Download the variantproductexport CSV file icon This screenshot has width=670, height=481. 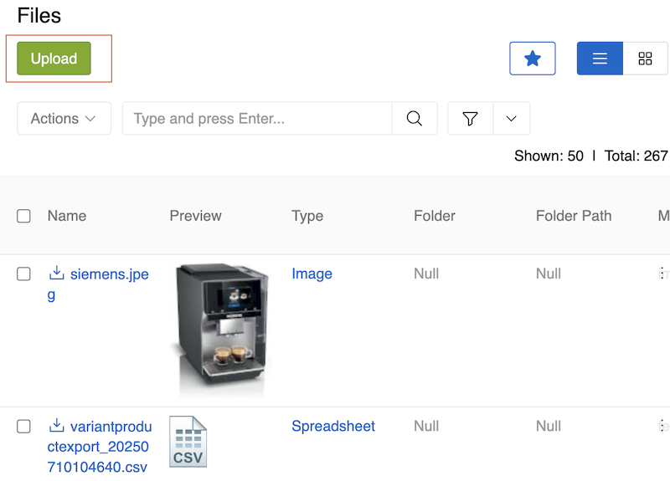point(57,425)
